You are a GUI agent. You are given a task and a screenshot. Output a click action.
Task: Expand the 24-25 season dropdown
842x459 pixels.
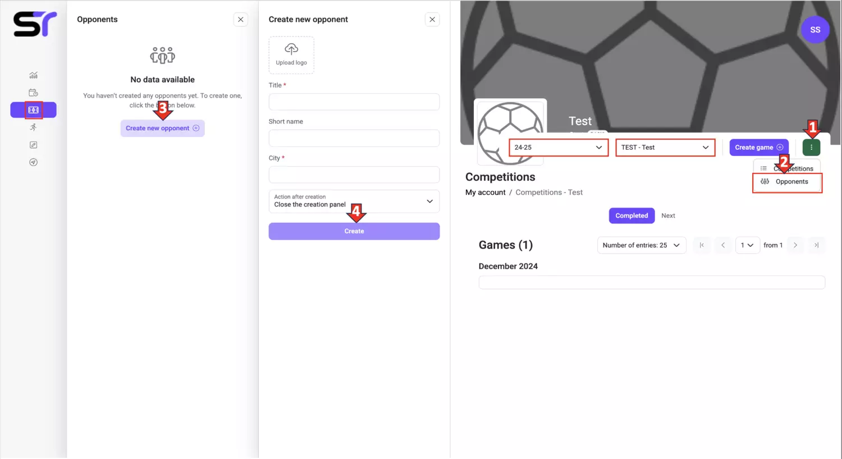(x=559, y=148)
